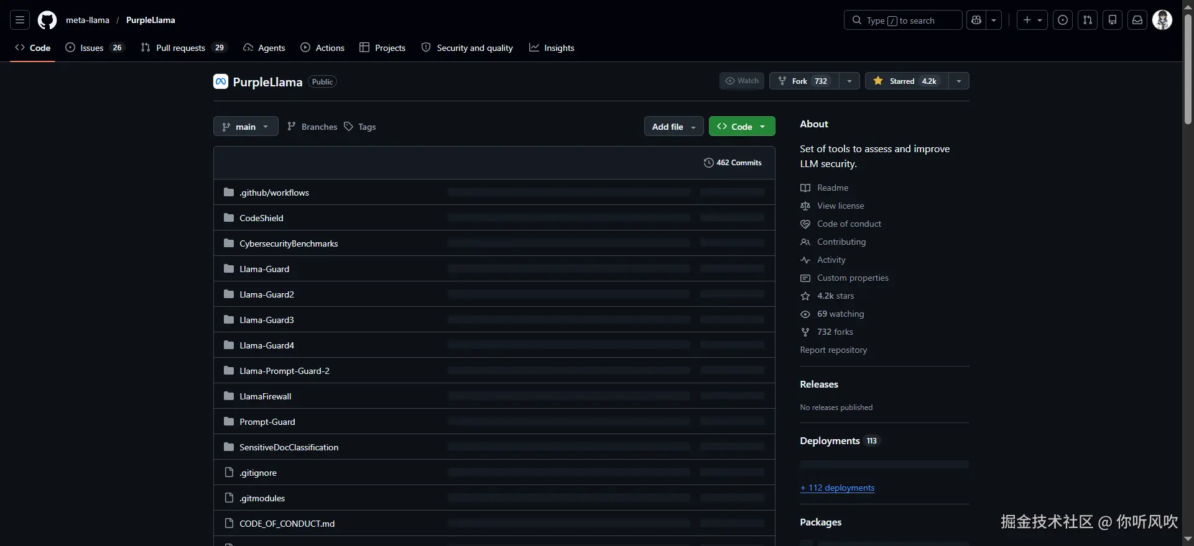Open the green Code dropdown
Screen dimensions: 1194x546
pyautogui.click(x=742, y=127)
